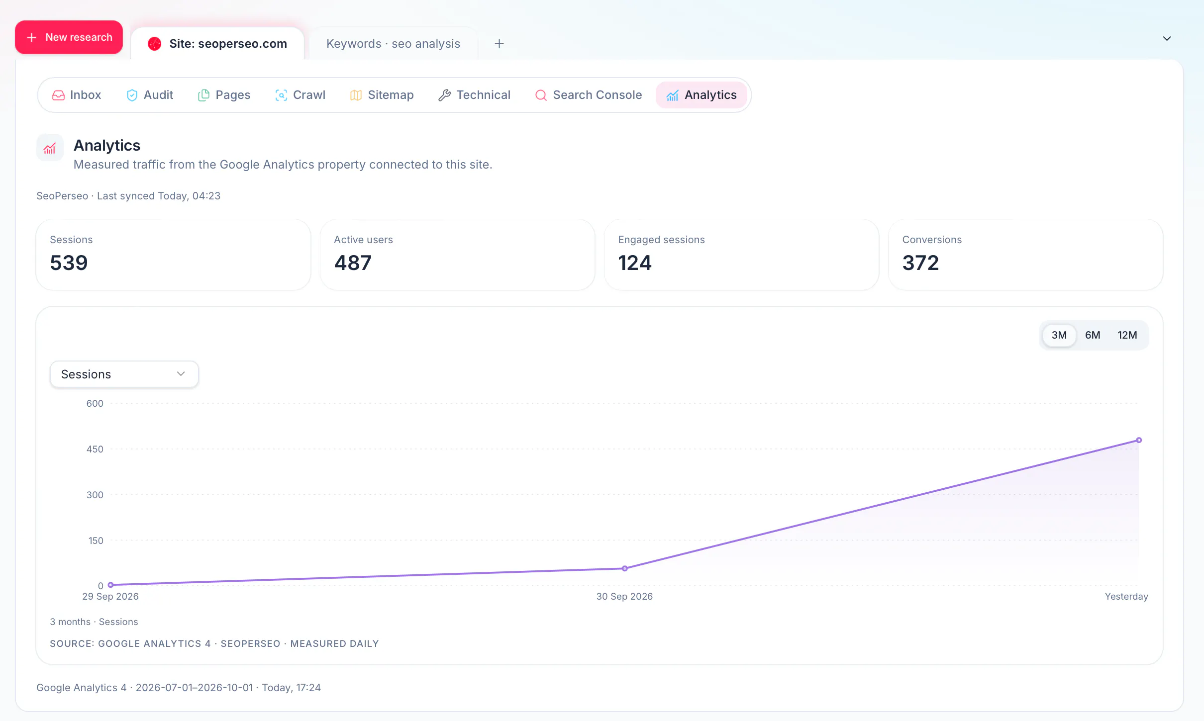Click the Inbox tray icon

tap(58, 95)
